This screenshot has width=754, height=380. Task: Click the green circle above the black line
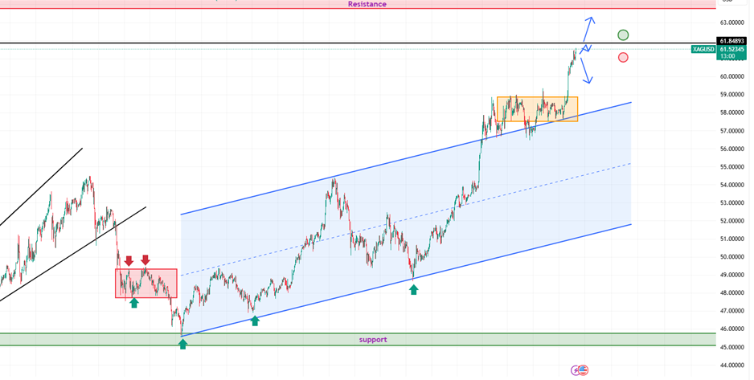(623, 35)
